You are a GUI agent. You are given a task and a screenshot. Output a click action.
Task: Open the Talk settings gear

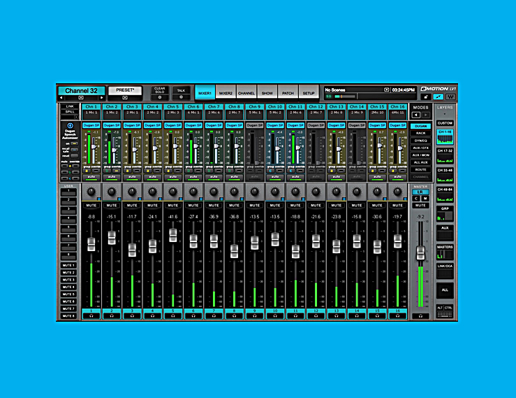pyautogui.click(x=181, y=97)
